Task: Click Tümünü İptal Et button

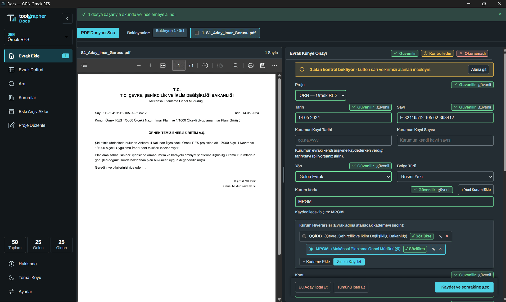Action: coord(351,287)
